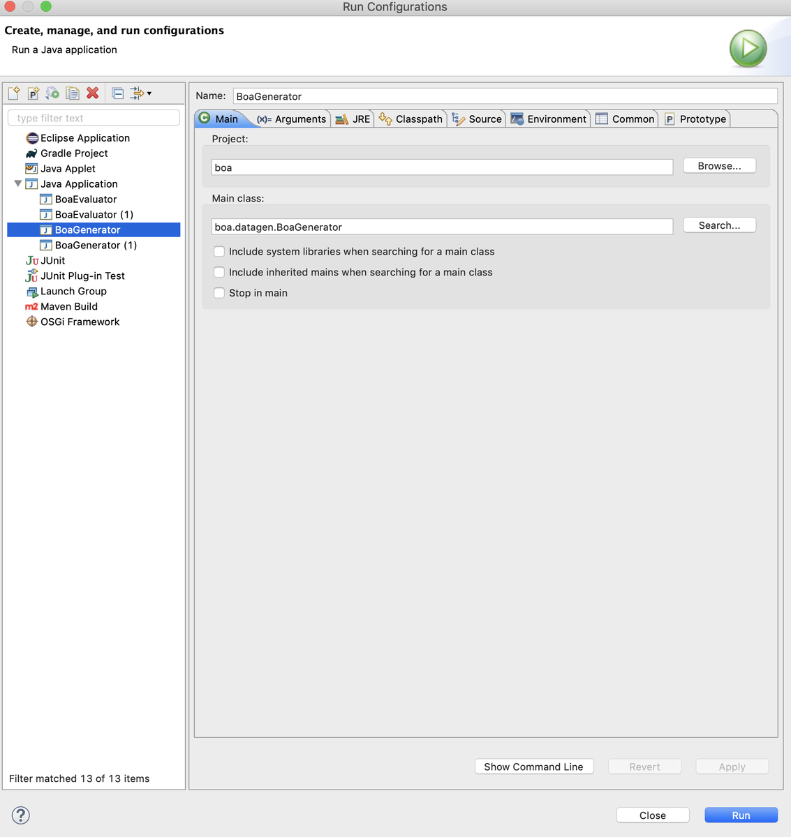Delete the selected launch configuration
791x837 pixels.
[x=92, y=93]
